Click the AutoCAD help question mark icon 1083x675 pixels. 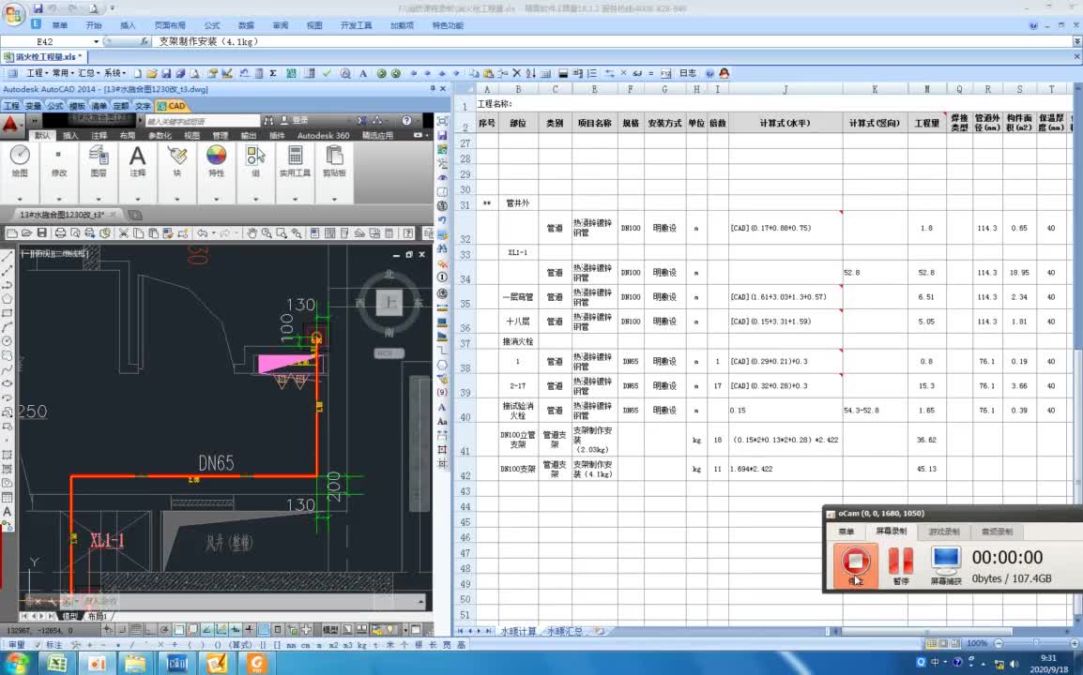click(x=406, y=121)
